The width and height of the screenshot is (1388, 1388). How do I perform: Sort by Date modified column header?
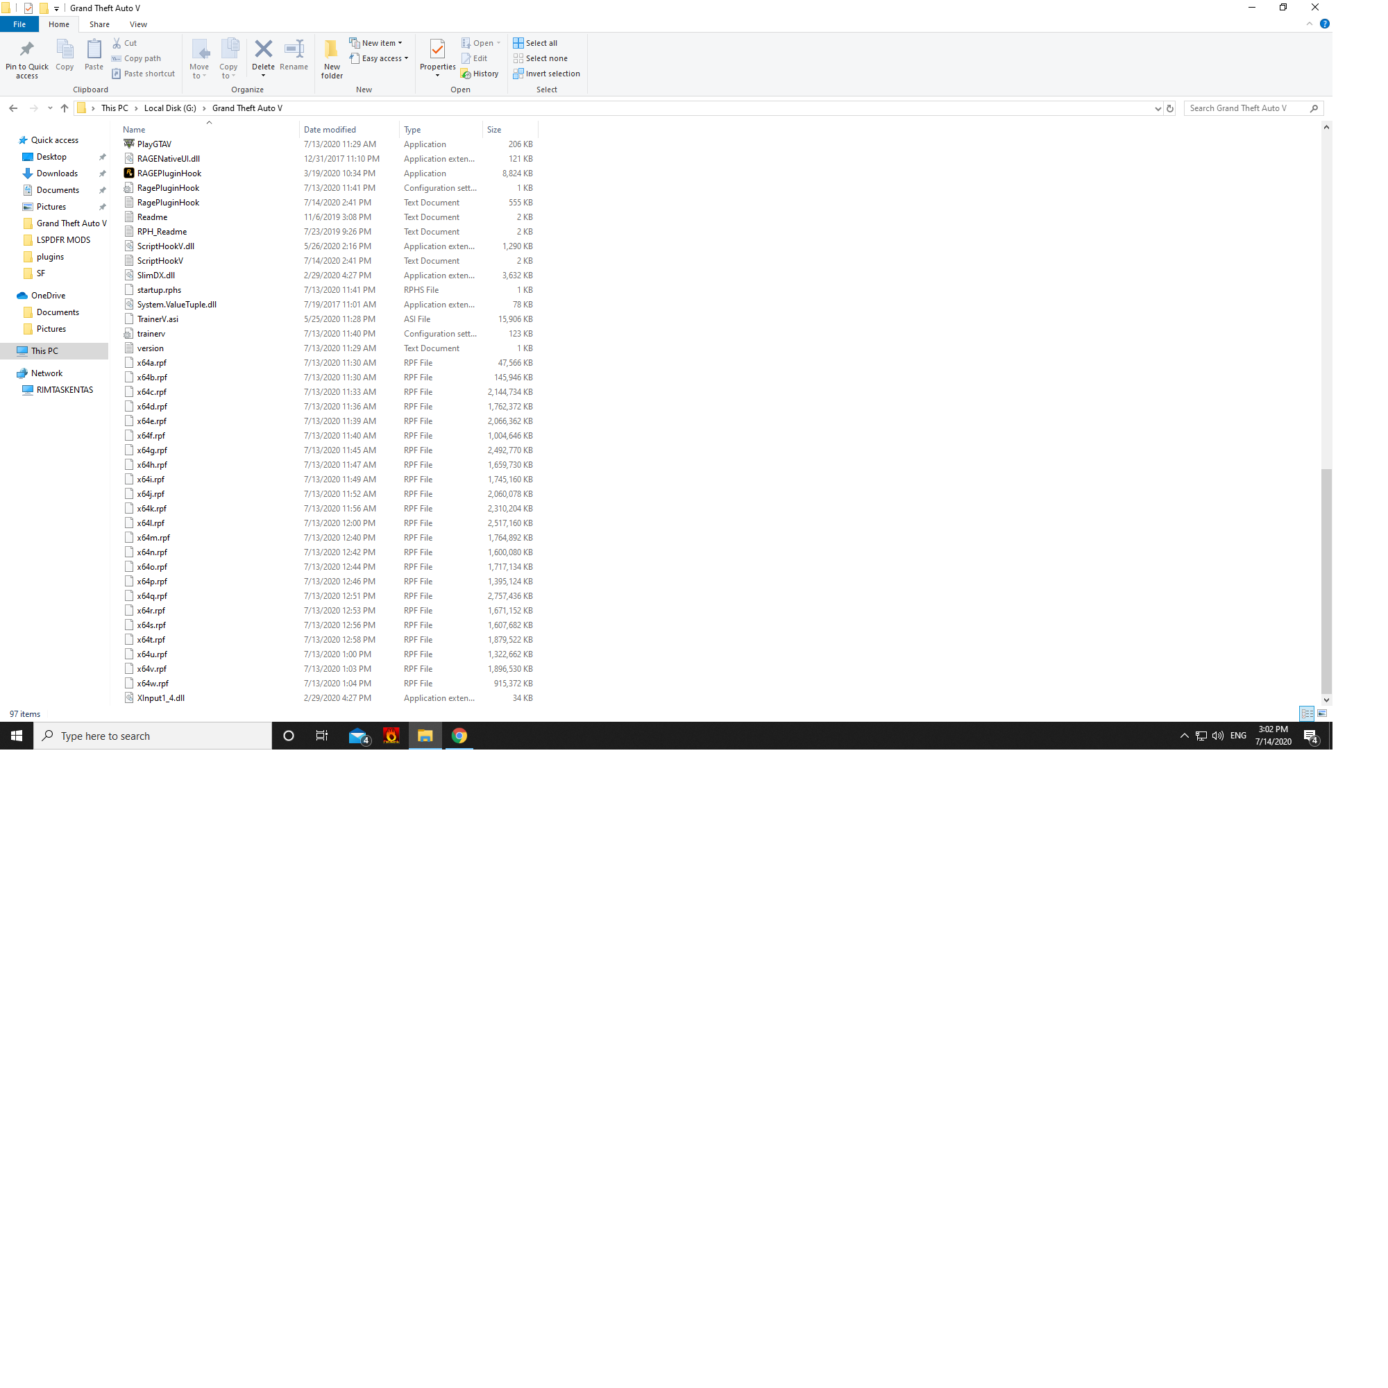point(330,130)
